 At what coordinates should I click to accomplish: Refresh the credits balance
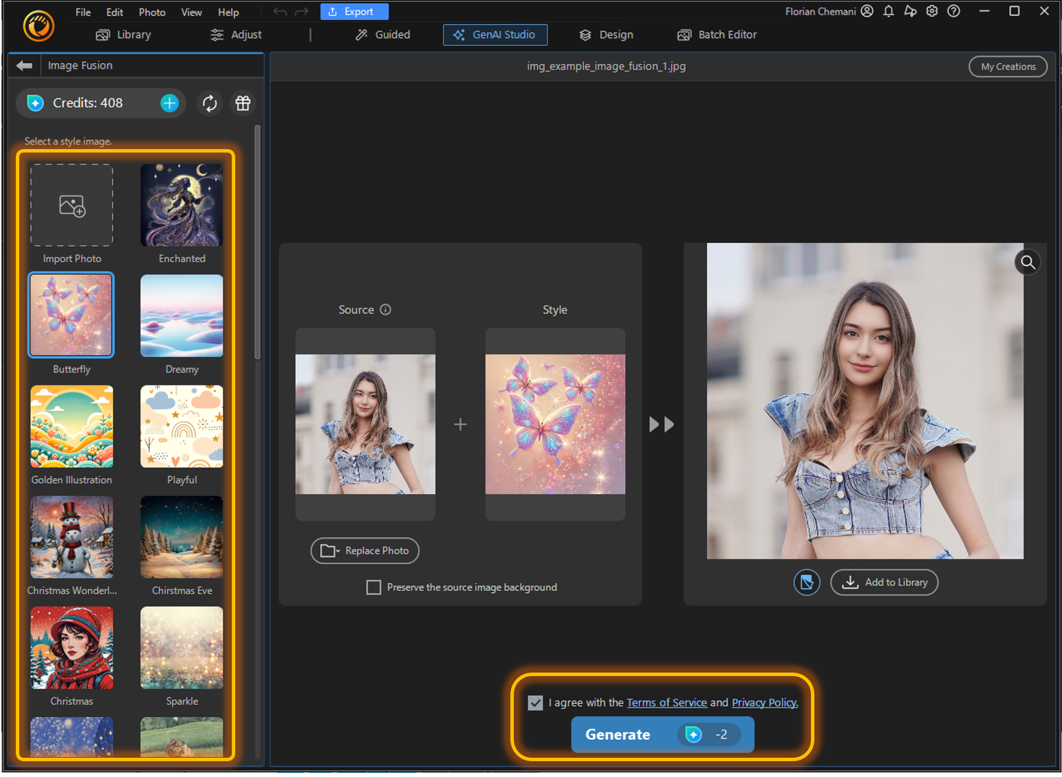tap(209, 103)
